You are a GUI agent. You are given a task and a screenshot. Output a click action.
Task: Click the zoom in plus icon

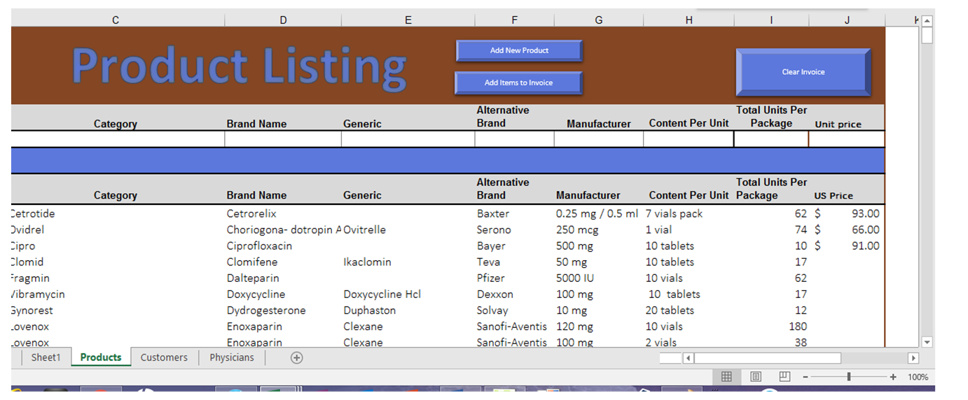(x=893, y=377)
